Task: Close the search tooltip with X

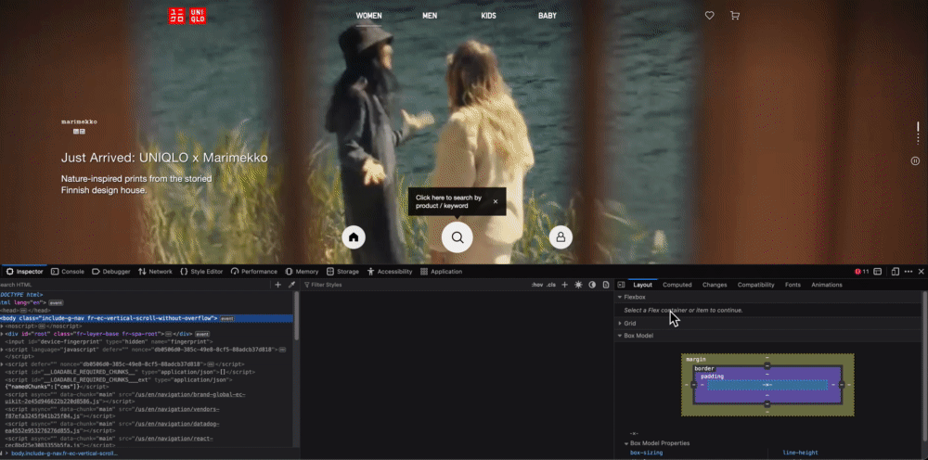Action: pos(496,201)
